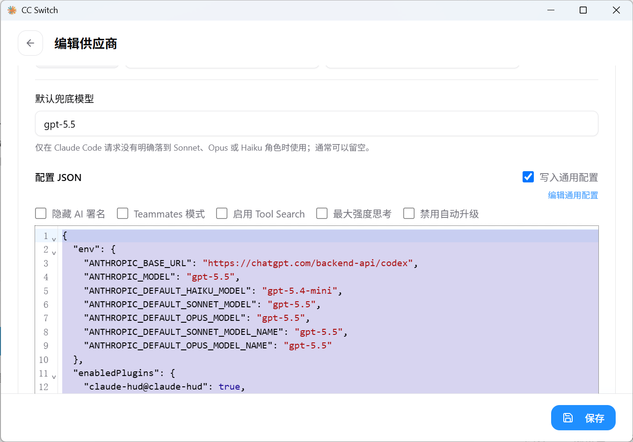This screenshot has width=633, height=442.
Task: Turn on 最大强度思考 checkbox
Action: (x=322, y=213)
